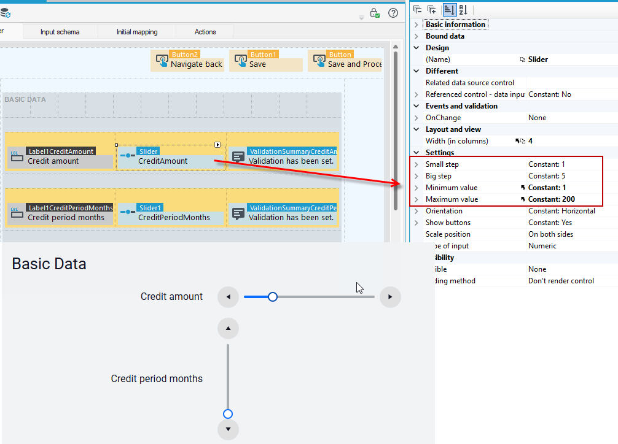Collapse the Design category

pos(417,48)
